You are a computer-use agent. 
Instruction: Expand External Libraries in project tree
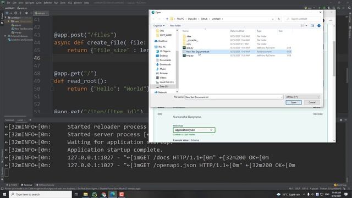coord(5,36)
